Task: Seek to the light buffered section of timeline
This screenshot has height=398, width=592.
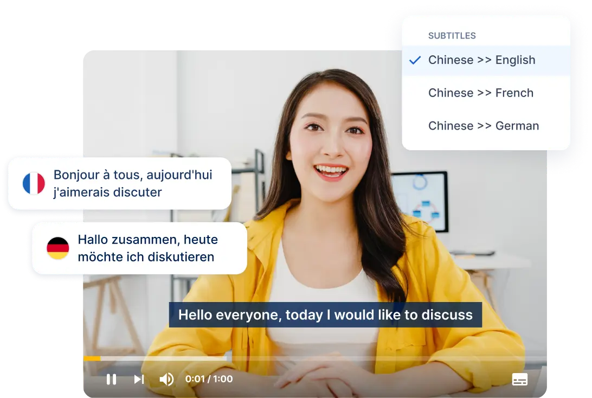Action: [163, 358]
